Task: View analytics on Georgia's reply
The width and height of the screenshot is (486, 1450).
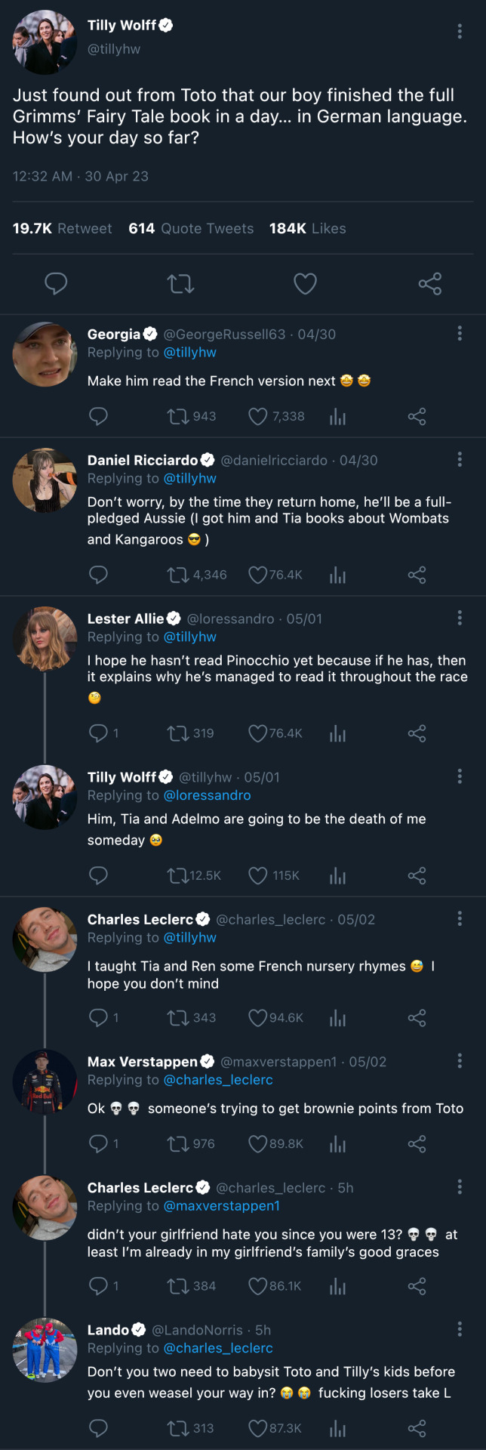Action: pyautogui.click(x=337, y=417)
